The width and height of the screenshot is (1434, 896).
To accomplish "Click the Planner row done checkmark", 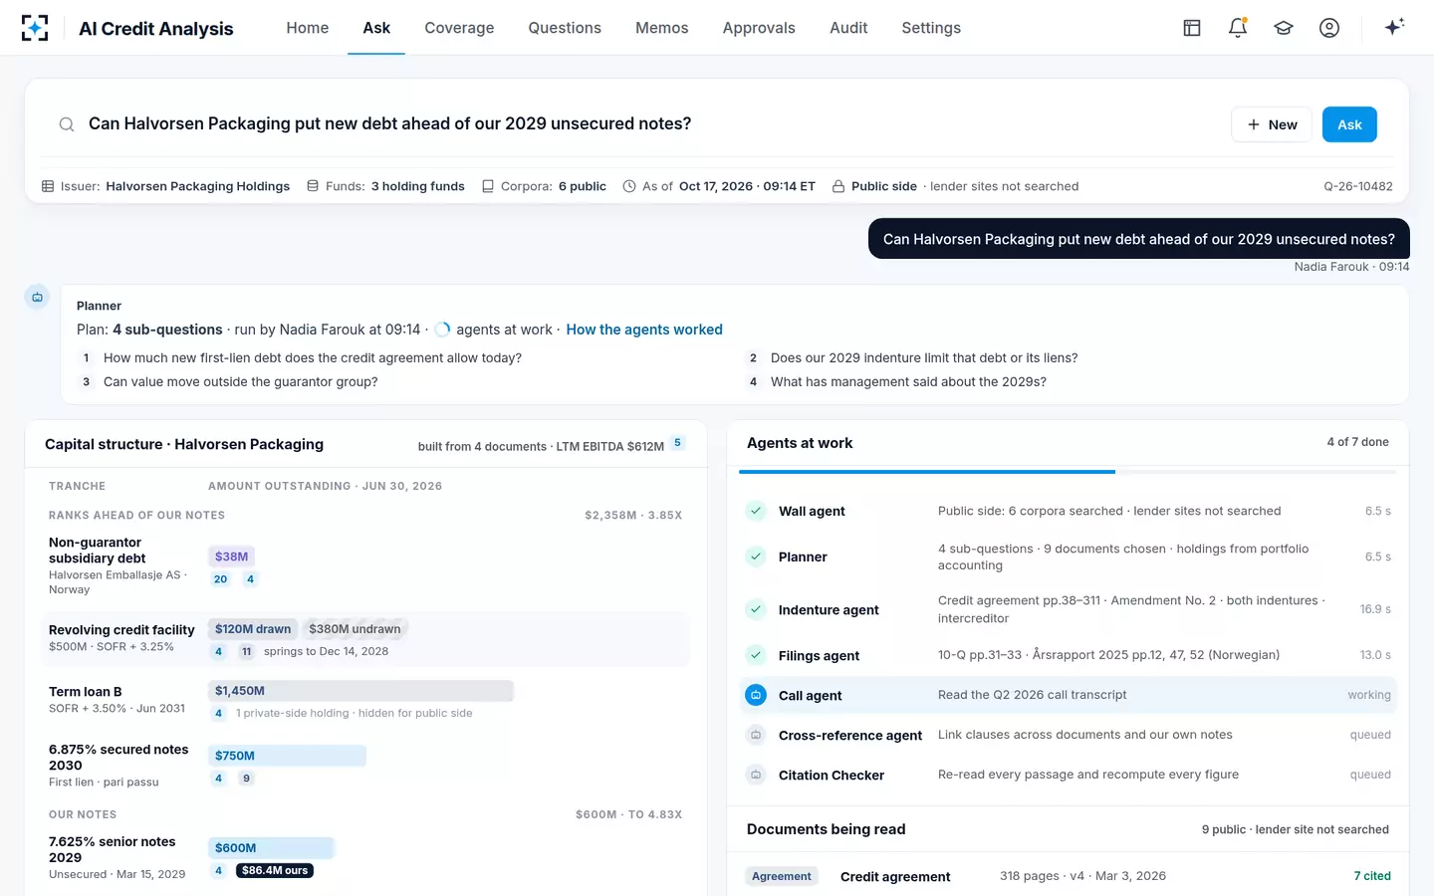I will click(756, 557).
